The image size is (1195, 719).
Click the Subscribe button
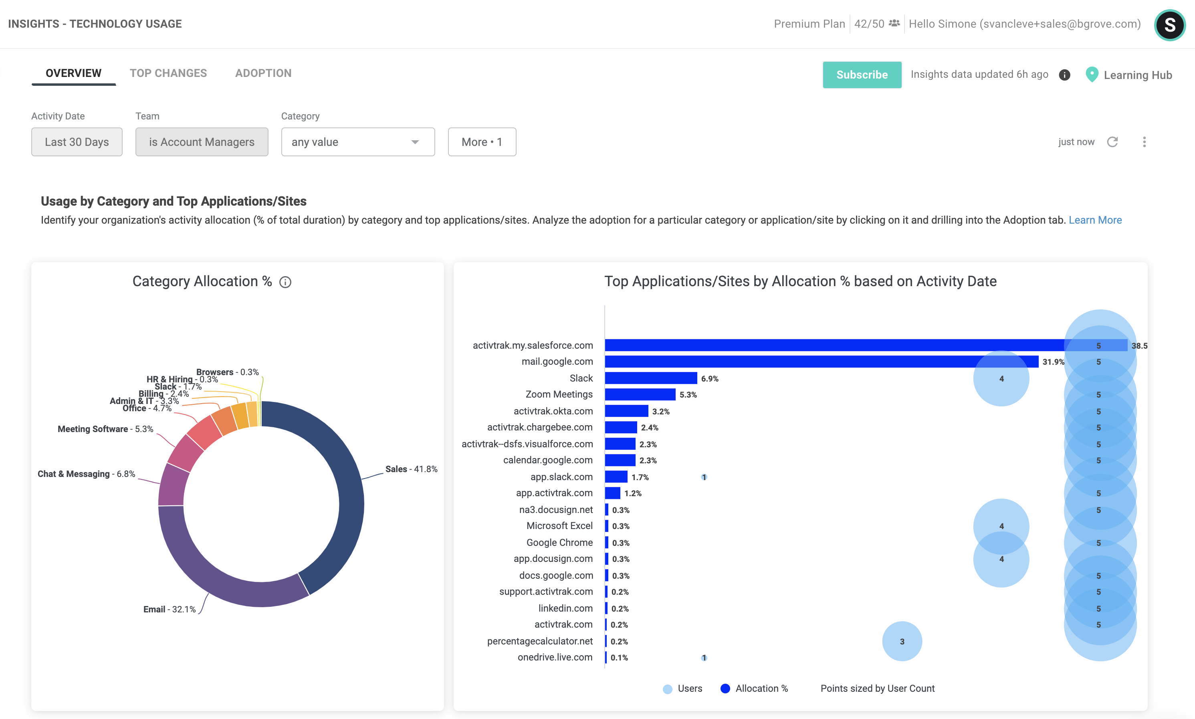click(x=862, y=75)
